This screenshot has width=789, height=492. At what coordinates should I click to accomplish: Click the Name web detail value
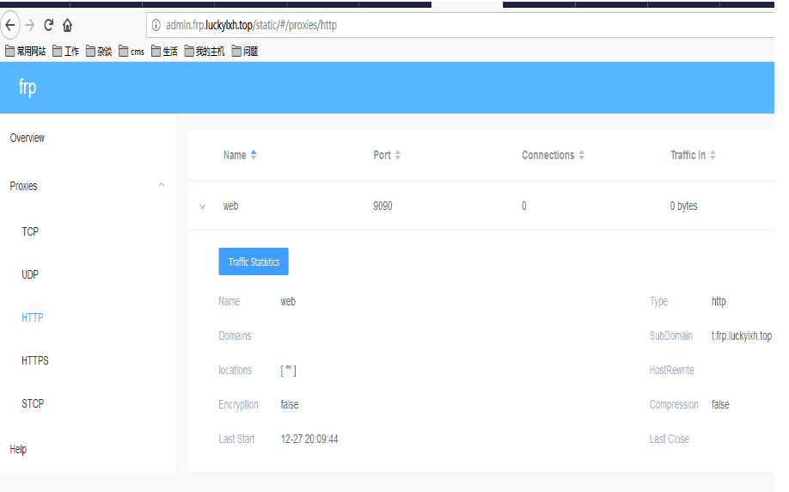click(288, 302)
